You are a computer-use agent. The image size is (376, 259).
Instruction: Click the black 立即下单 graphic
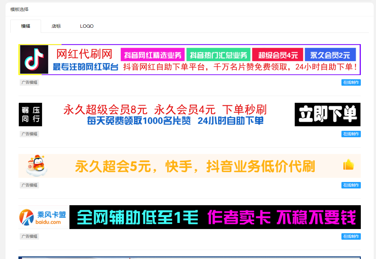click(x=327, y=114)
